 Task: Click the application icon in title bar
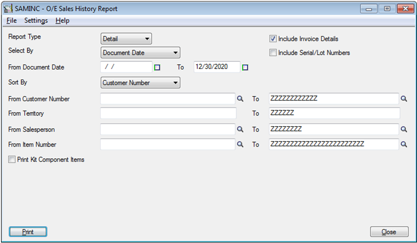coord(8,9)
